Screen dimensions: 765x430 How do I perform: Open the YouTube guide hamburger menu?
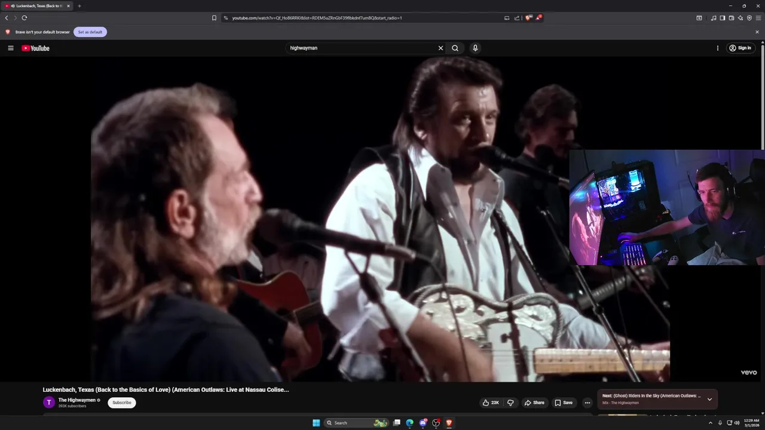pos(10,48)
